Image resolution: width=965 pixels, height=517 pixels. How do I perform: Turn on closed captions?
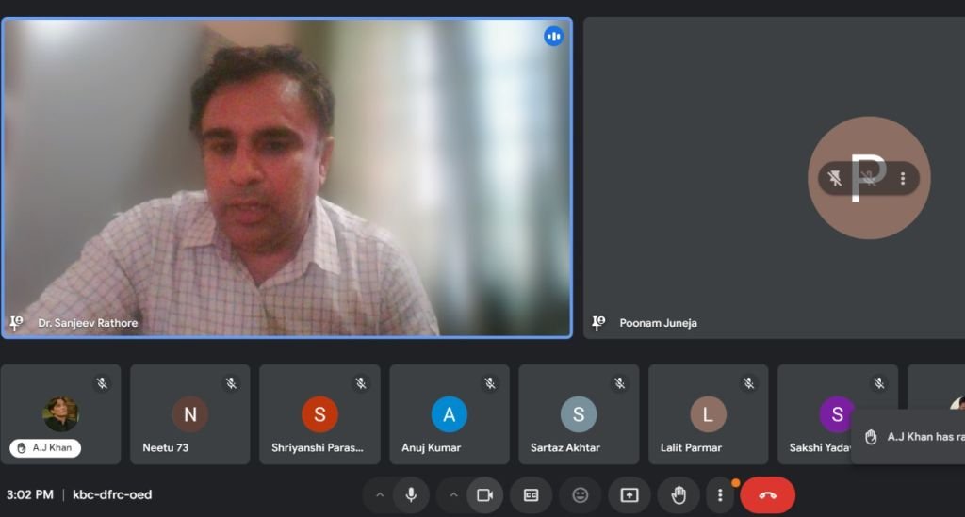(532, 495)
